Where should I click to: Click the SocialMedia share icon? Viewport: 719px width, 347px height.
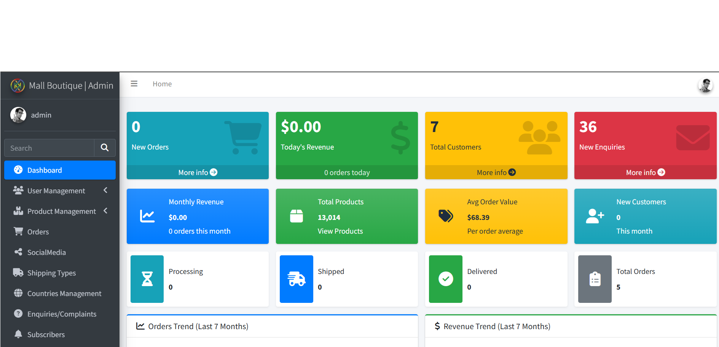click(x=18, y=252)
